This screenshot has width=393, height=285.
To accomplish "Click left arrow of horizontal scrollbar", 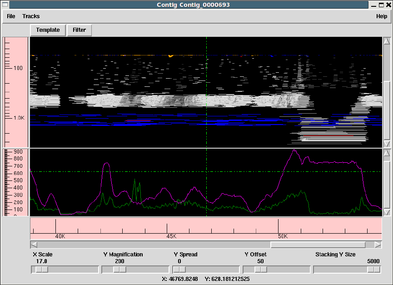I will coord(34,245).
